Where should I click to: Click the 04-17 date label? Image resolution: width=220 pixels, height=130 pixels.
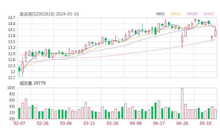pos(159,123)
